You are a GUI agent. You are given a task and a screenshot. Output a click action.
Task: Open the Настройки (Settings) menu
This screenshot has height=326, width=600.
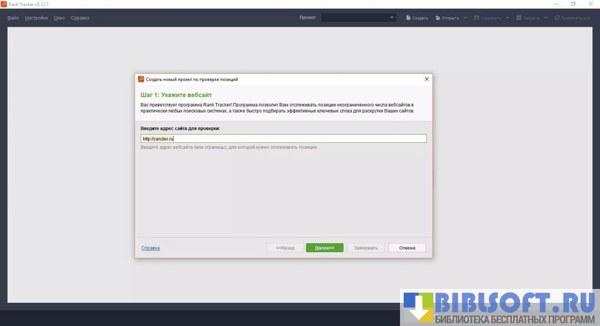click(36, 17)
